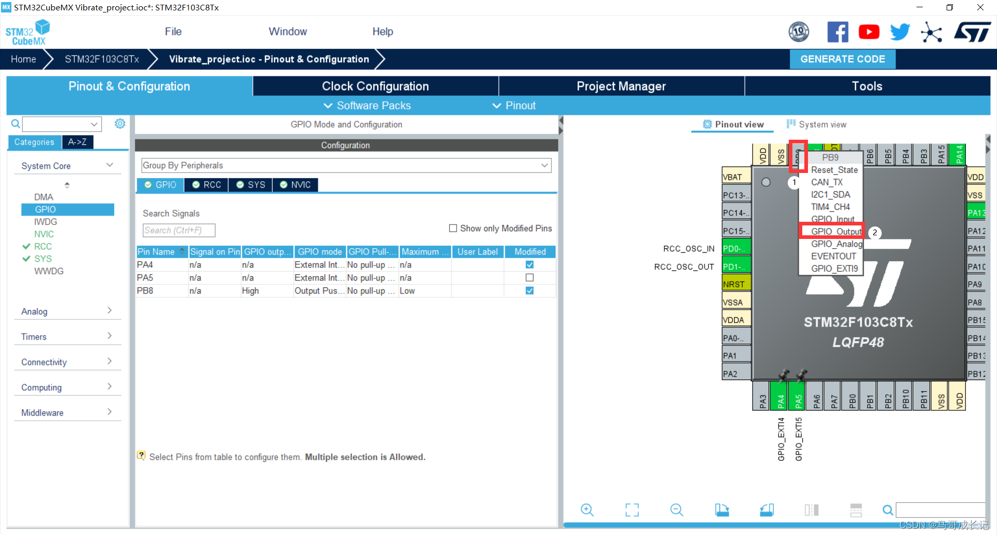Open the Pinout dropdown menu
Image resolution: width=997 pixels, height=535 pixels.
[514, 105]
